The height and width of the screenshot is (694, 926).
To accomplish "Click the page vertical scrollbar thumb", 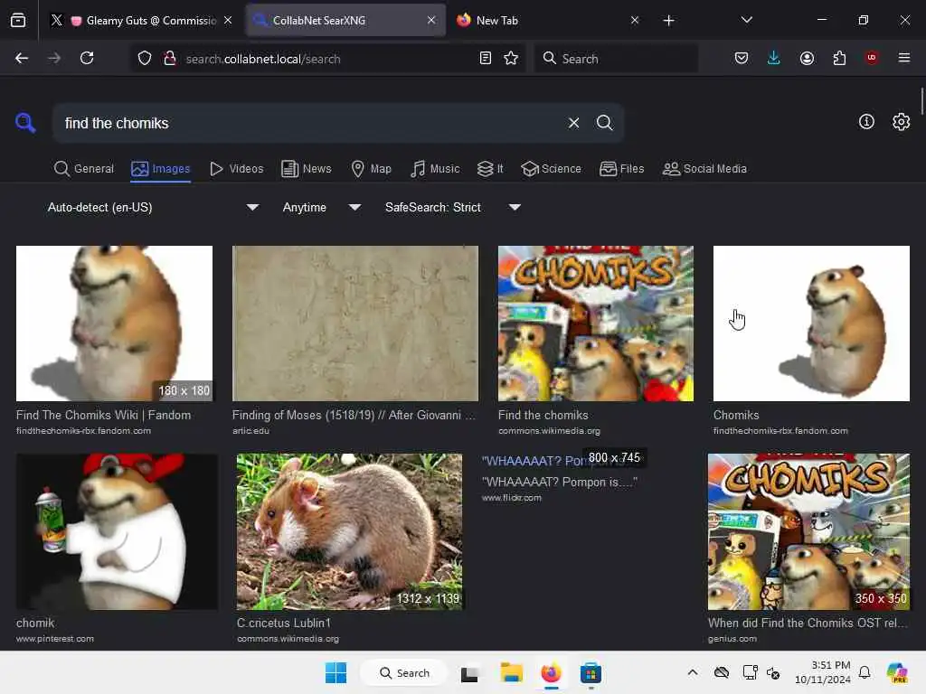I will (x=921, y=101).
